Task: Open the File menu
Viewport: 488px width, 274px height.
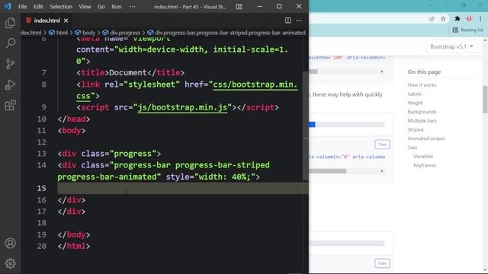Action: coord(22,7)
